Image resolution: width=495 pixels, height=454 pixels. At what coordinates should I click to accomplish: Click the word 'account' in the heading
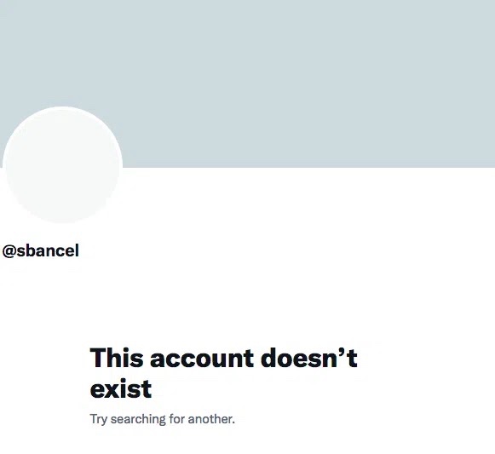tap(202, 359)
